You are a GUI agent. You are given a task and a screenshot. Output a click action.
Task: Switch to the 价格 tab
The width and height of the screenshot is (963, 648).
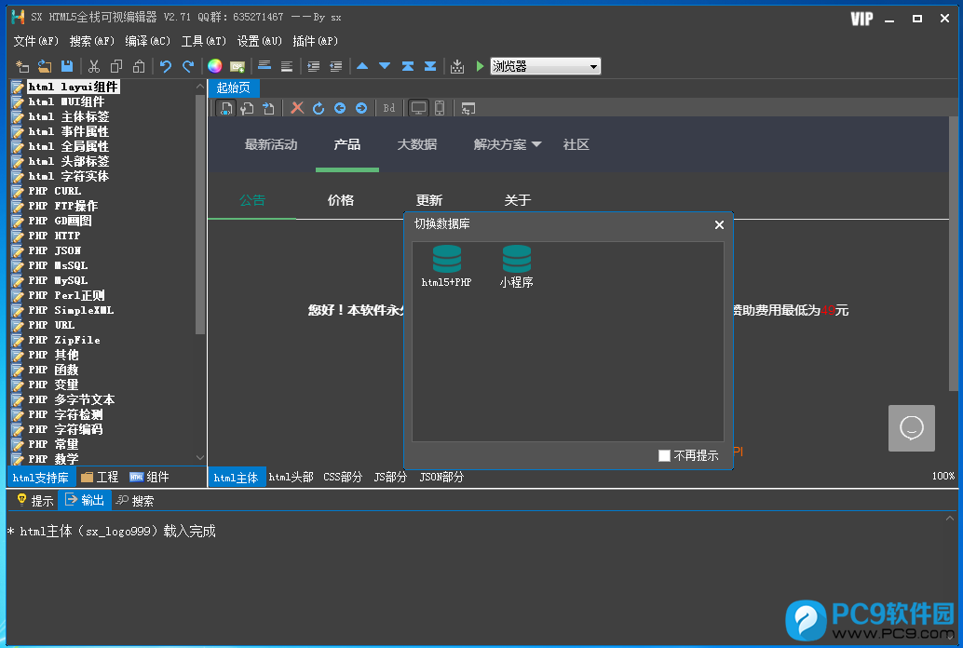point(341,200)
